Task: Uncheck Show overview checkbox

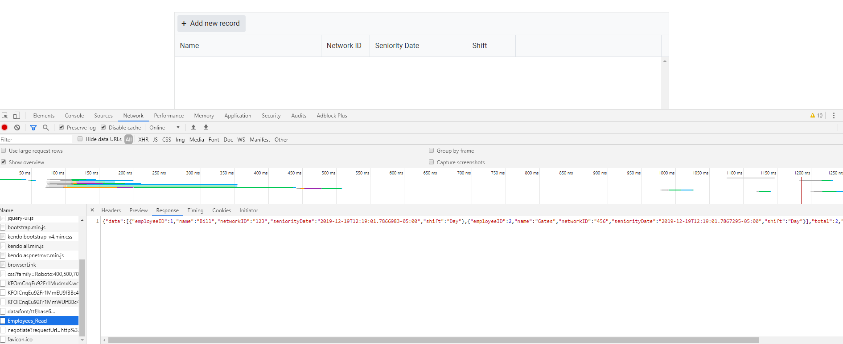Action: tap(4, 162)
